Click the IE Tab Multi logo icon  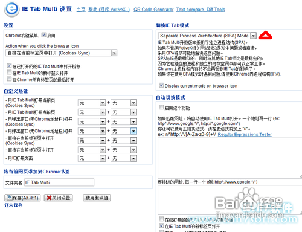(12, 9)
